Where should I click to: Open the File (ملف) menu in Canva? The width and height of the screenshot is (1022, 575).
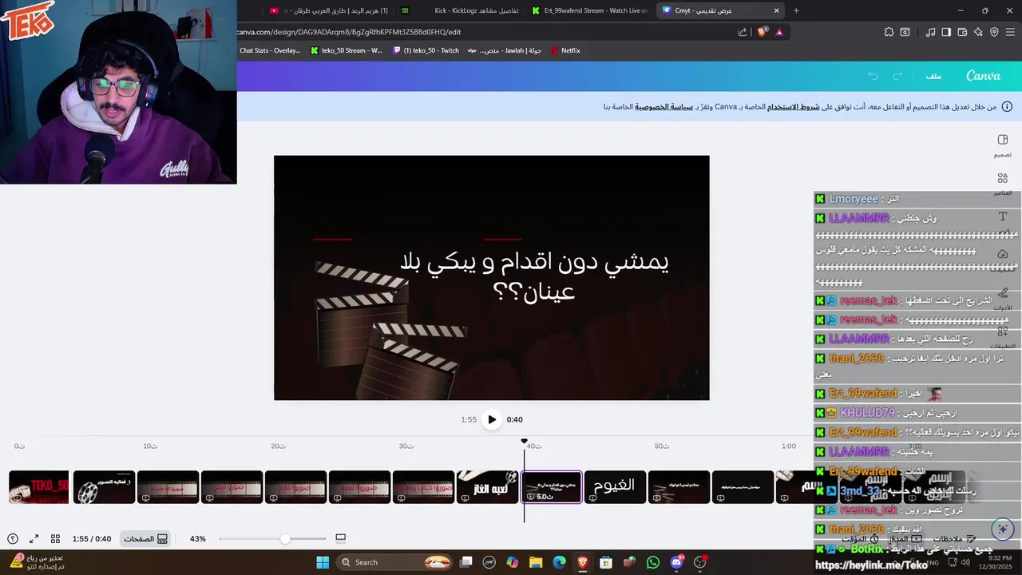click(933, 76)
